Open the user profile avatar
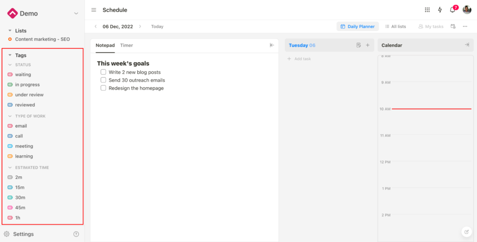This screenshot has height=242, width=477. pyautogui.click(x=467, y=10)
